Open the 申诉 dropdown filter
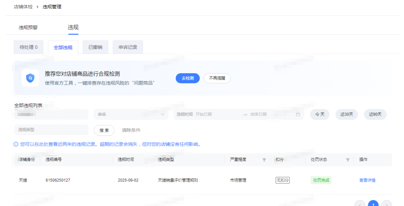 point(131,114)
